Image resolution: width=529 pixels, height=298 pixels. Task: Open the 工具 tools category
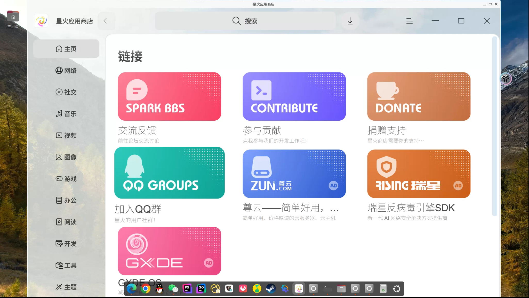coord(66,265)
